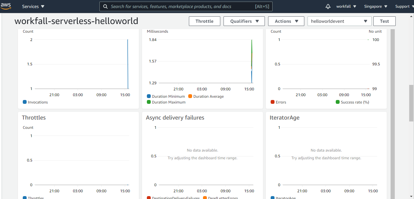
Task: Toggle the Duration Average legend swatch
Action: pyautogui.click(x=190, y=96)
